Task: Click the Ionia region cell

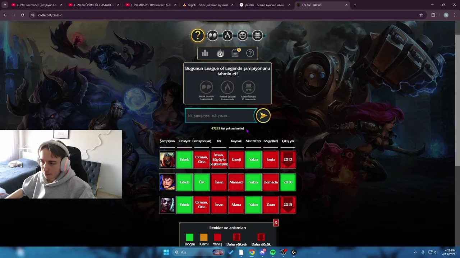Action: 271,159
